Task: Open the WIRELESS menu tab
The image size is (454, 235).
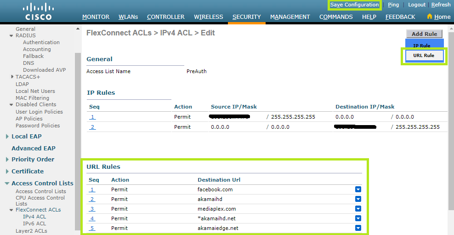Action: tap(208, 17)
